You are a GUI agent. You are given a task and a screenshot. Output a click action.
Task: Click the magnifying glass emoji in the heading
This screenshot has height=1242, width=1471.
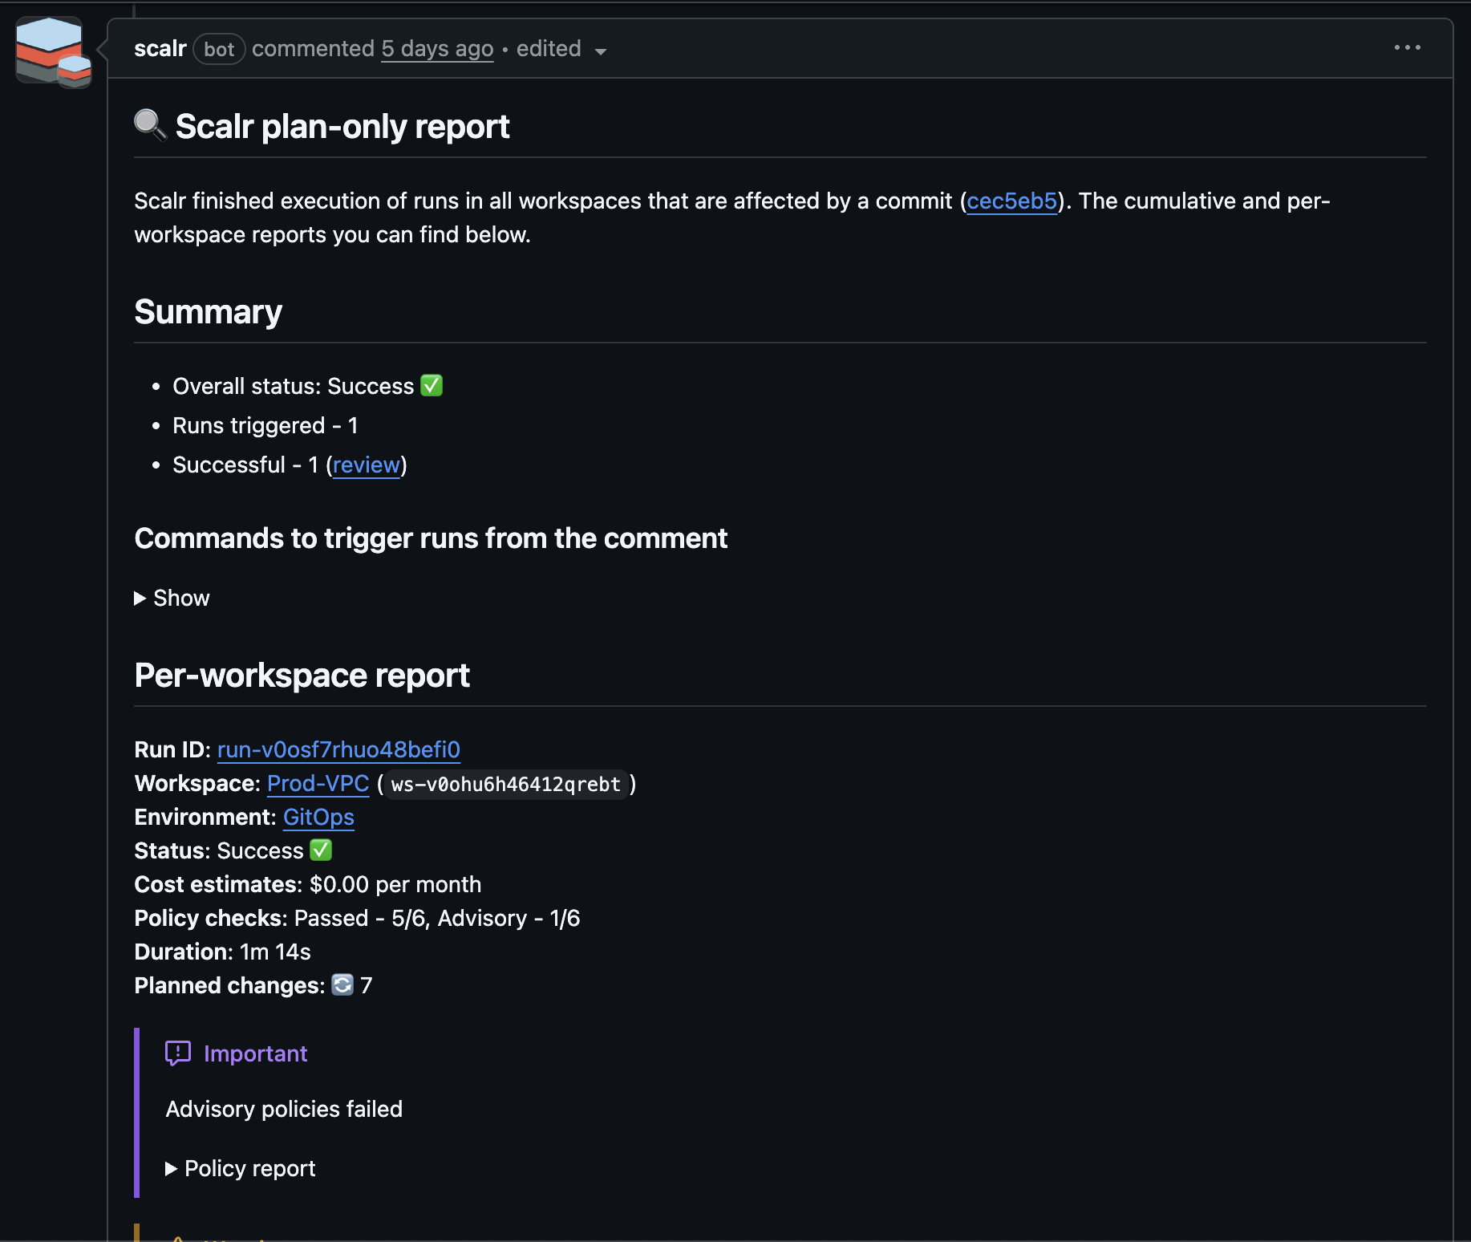coord(151,125)
